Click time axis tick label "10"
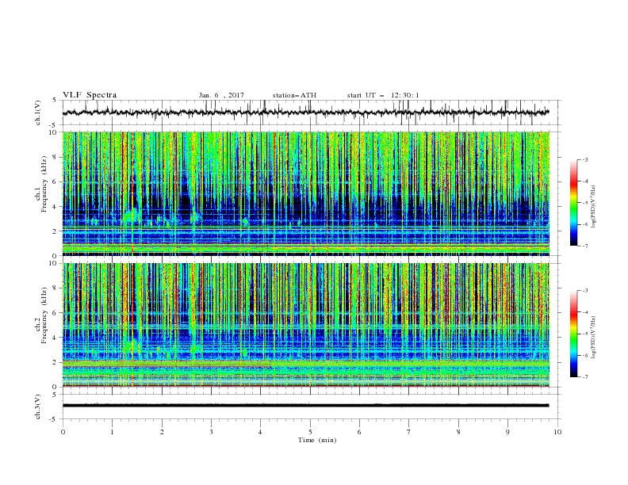Viewport: 628px width, 485px height. pos(557,432)
